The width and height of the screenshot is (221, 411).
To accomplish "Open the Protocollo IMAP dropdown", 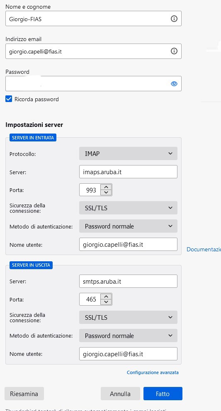I will point(128,153).
